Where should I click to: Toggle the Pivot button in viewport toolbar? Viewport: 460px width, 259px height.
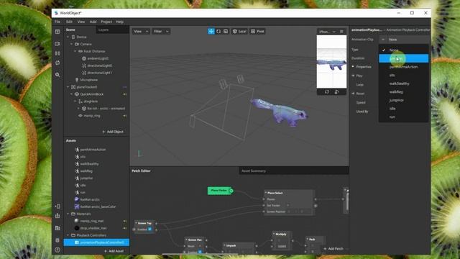pos(257,31)
